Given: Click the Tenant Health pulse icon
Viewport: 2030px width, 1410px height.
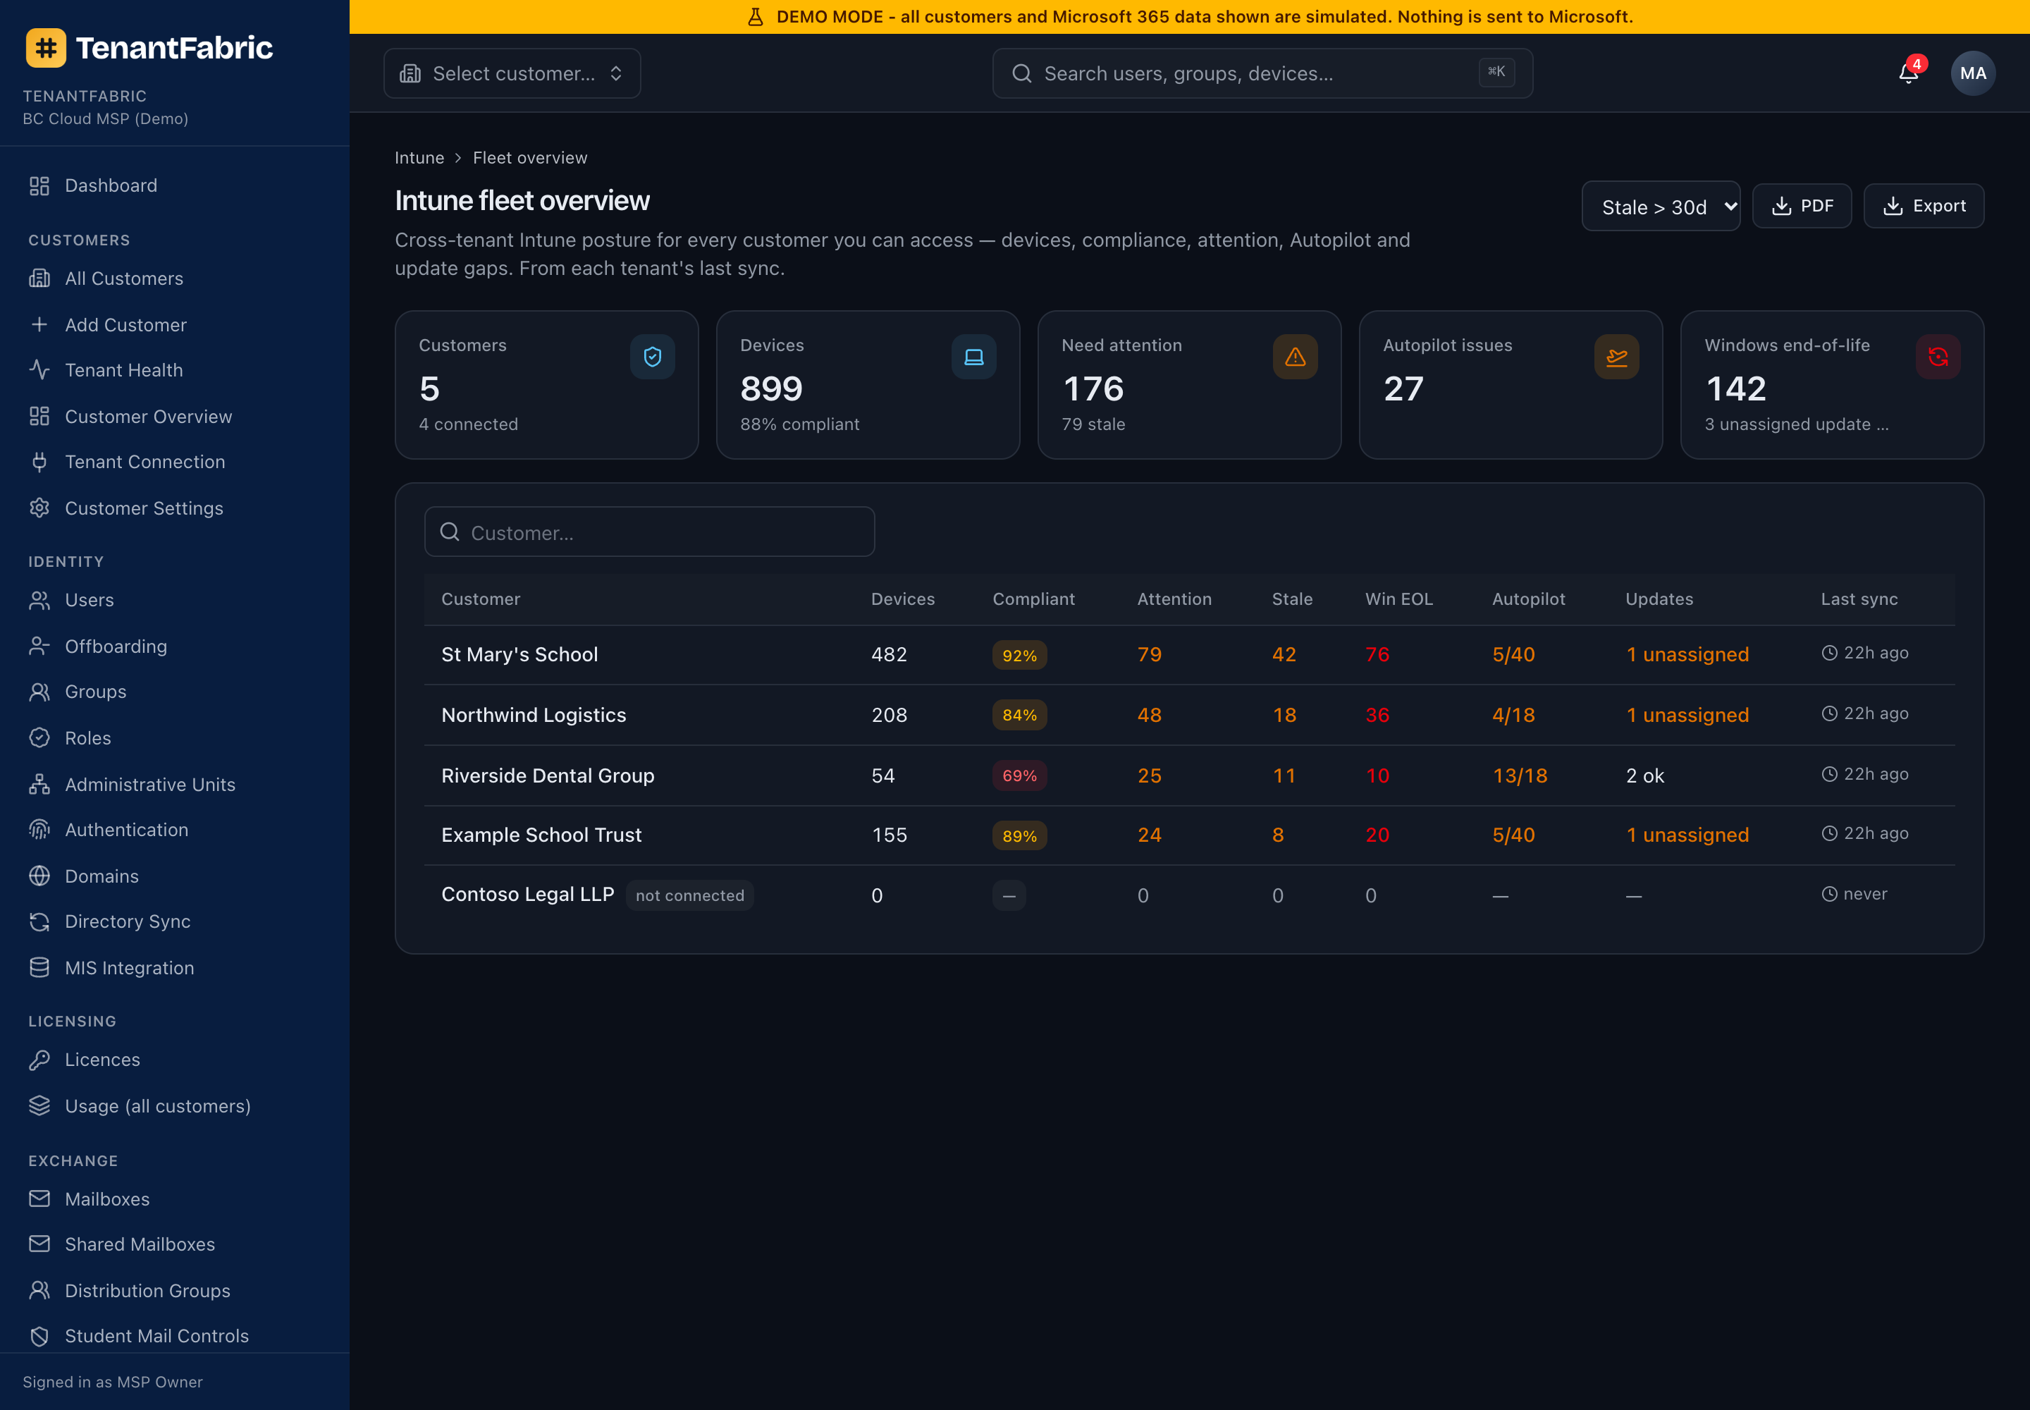Looking at the screenshot, I should point(39,369).
